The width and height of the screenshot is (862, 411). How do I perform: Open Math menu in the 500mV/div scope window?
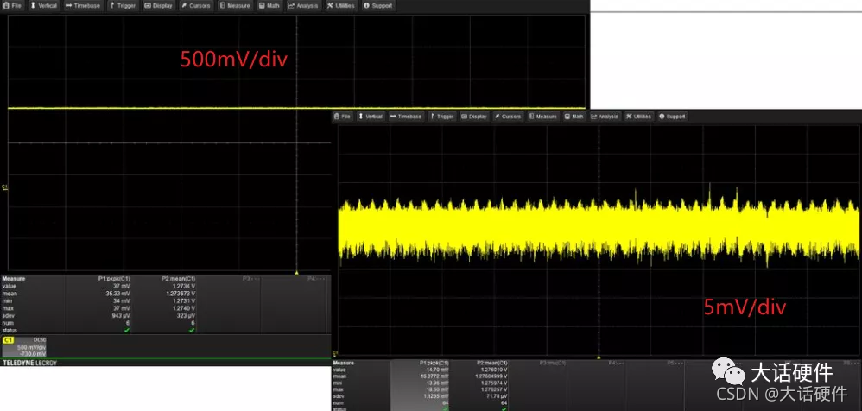click(269, 5)
